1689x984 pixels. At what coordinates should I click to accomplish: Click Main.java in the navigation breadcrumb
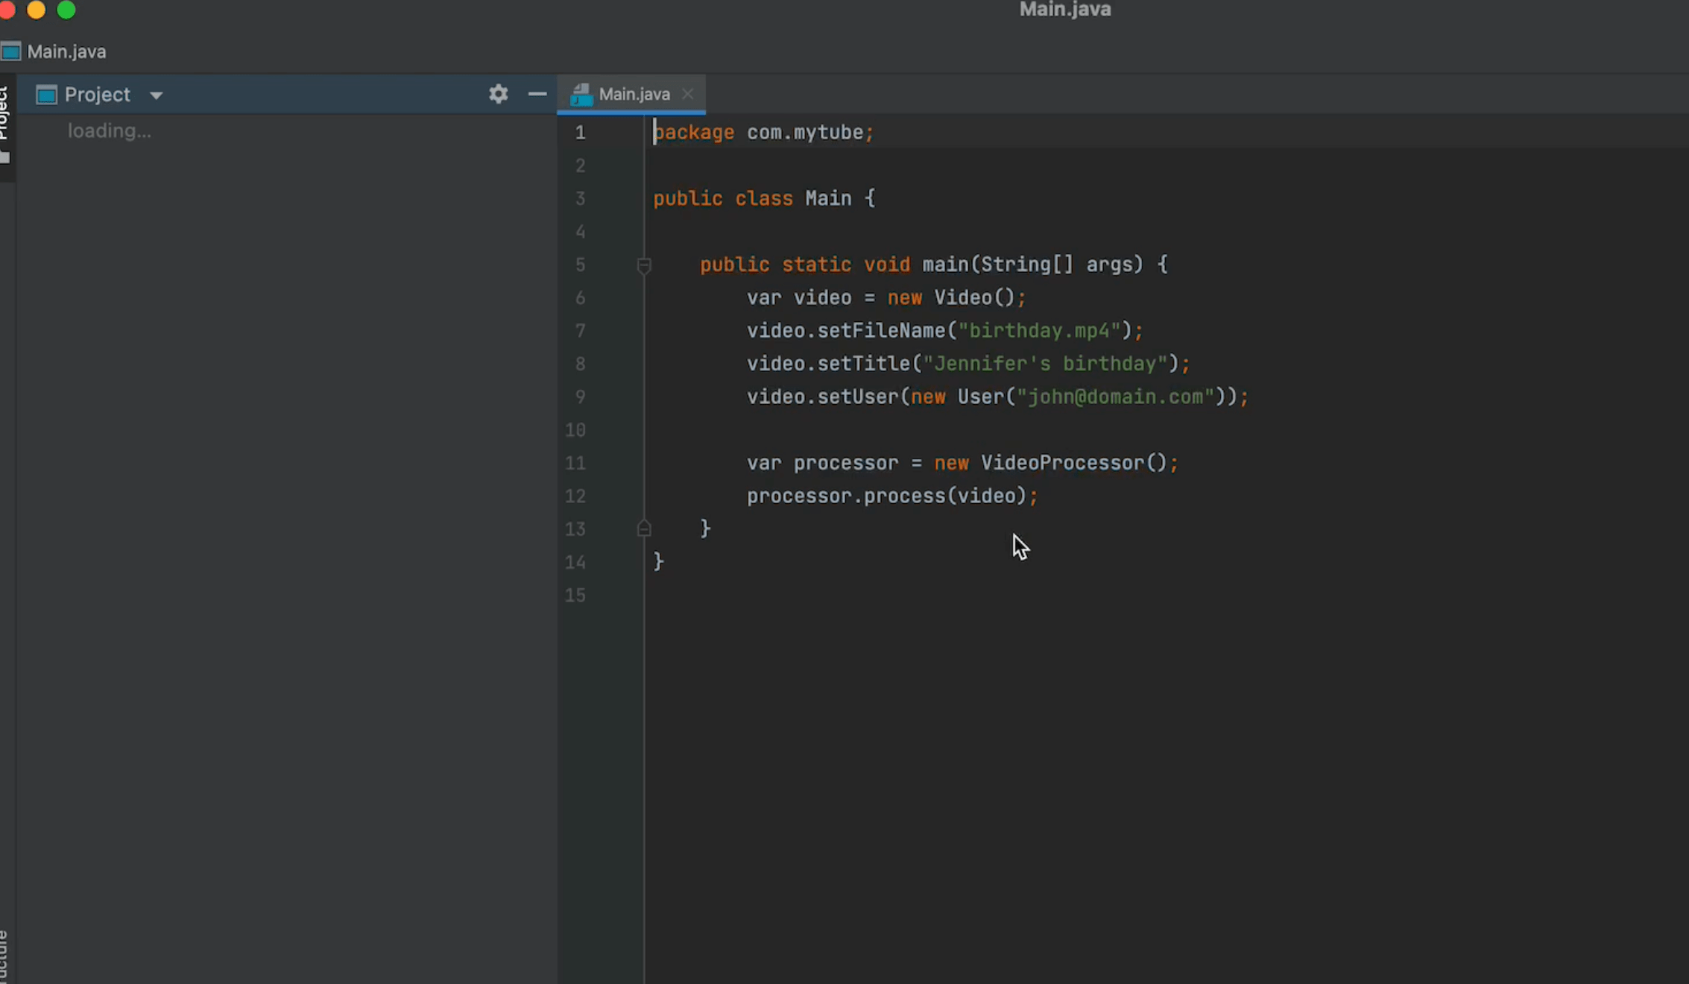pyautogui.click(x=66, y=51)
